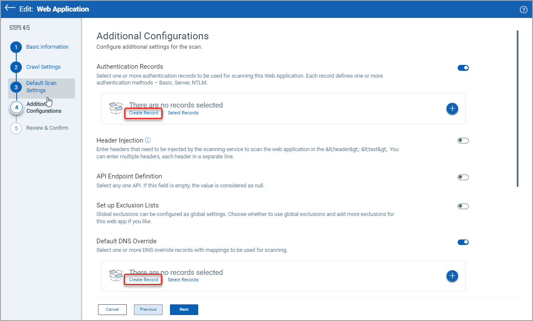Enable the Header Injection toggle
This screenshot has height=321, width=533.
pyautogui.click(x=463, y=140)
